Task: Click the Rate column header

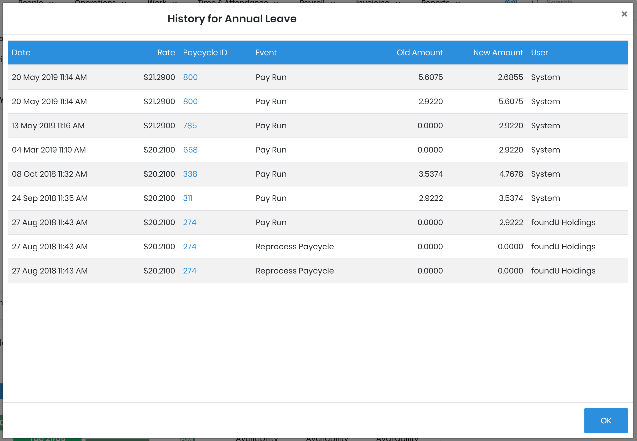Action: pos(166,53)
